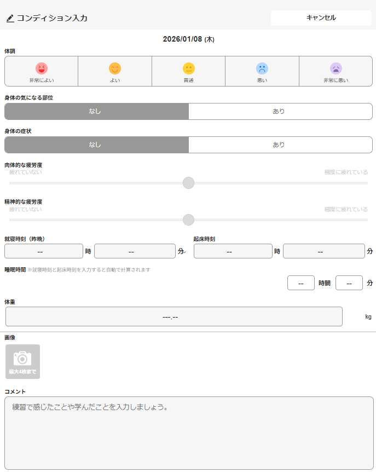Set 身体の症状 to あり

click(280, 145)
